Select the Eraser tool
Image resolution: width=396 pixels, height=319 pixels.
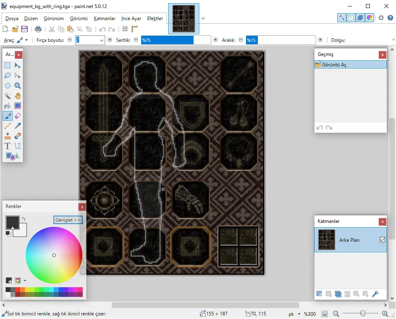point(17,116)
